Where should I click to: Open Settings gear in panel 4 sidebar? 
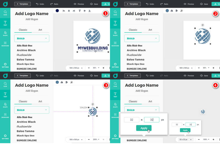pos(115,136)
